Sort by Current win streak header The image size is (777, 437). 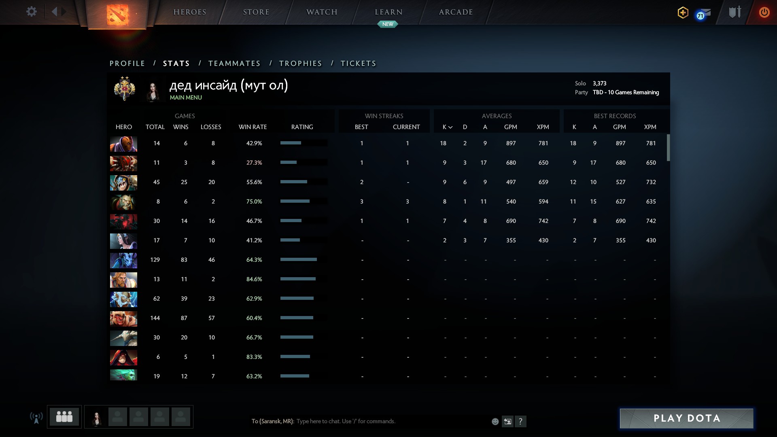[x=406, y=127]
